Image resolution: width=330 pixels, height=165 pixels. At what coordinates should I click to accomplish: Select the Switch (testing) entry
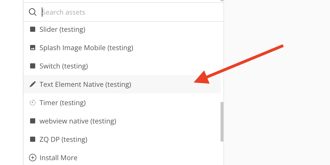64,66
